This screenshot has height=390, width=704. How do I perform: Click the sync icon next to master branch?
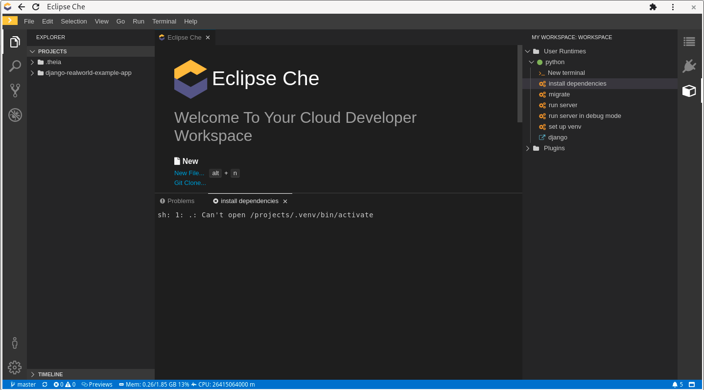pyautogui.click(x=45, y=385)
